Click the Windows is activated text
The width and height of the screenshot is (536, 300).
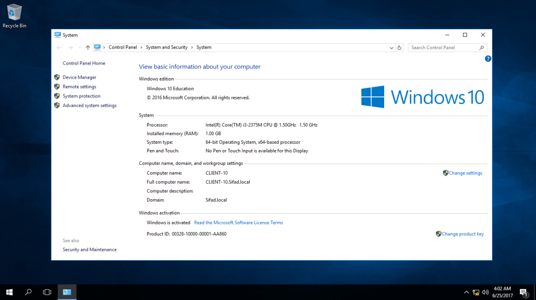tap(168, 223)
